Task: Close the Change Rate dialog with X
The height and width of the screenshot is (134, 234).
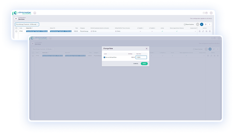Action: click(147, 49)
